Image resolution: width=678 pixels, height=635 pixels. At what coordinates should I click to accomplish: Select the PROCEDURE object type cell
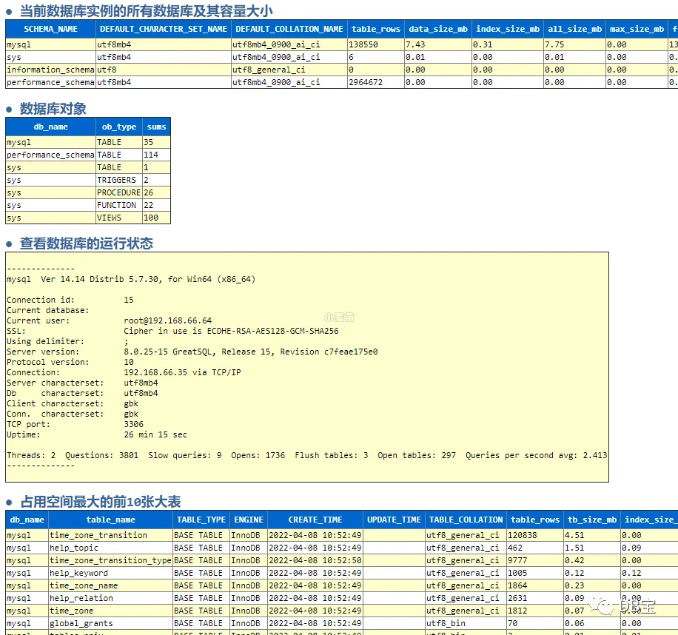[119, 192]
